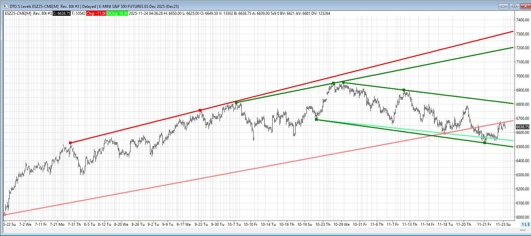Click the '7-2 We' date label
Screen dimensions: 531x236
(x=25, y=225)
